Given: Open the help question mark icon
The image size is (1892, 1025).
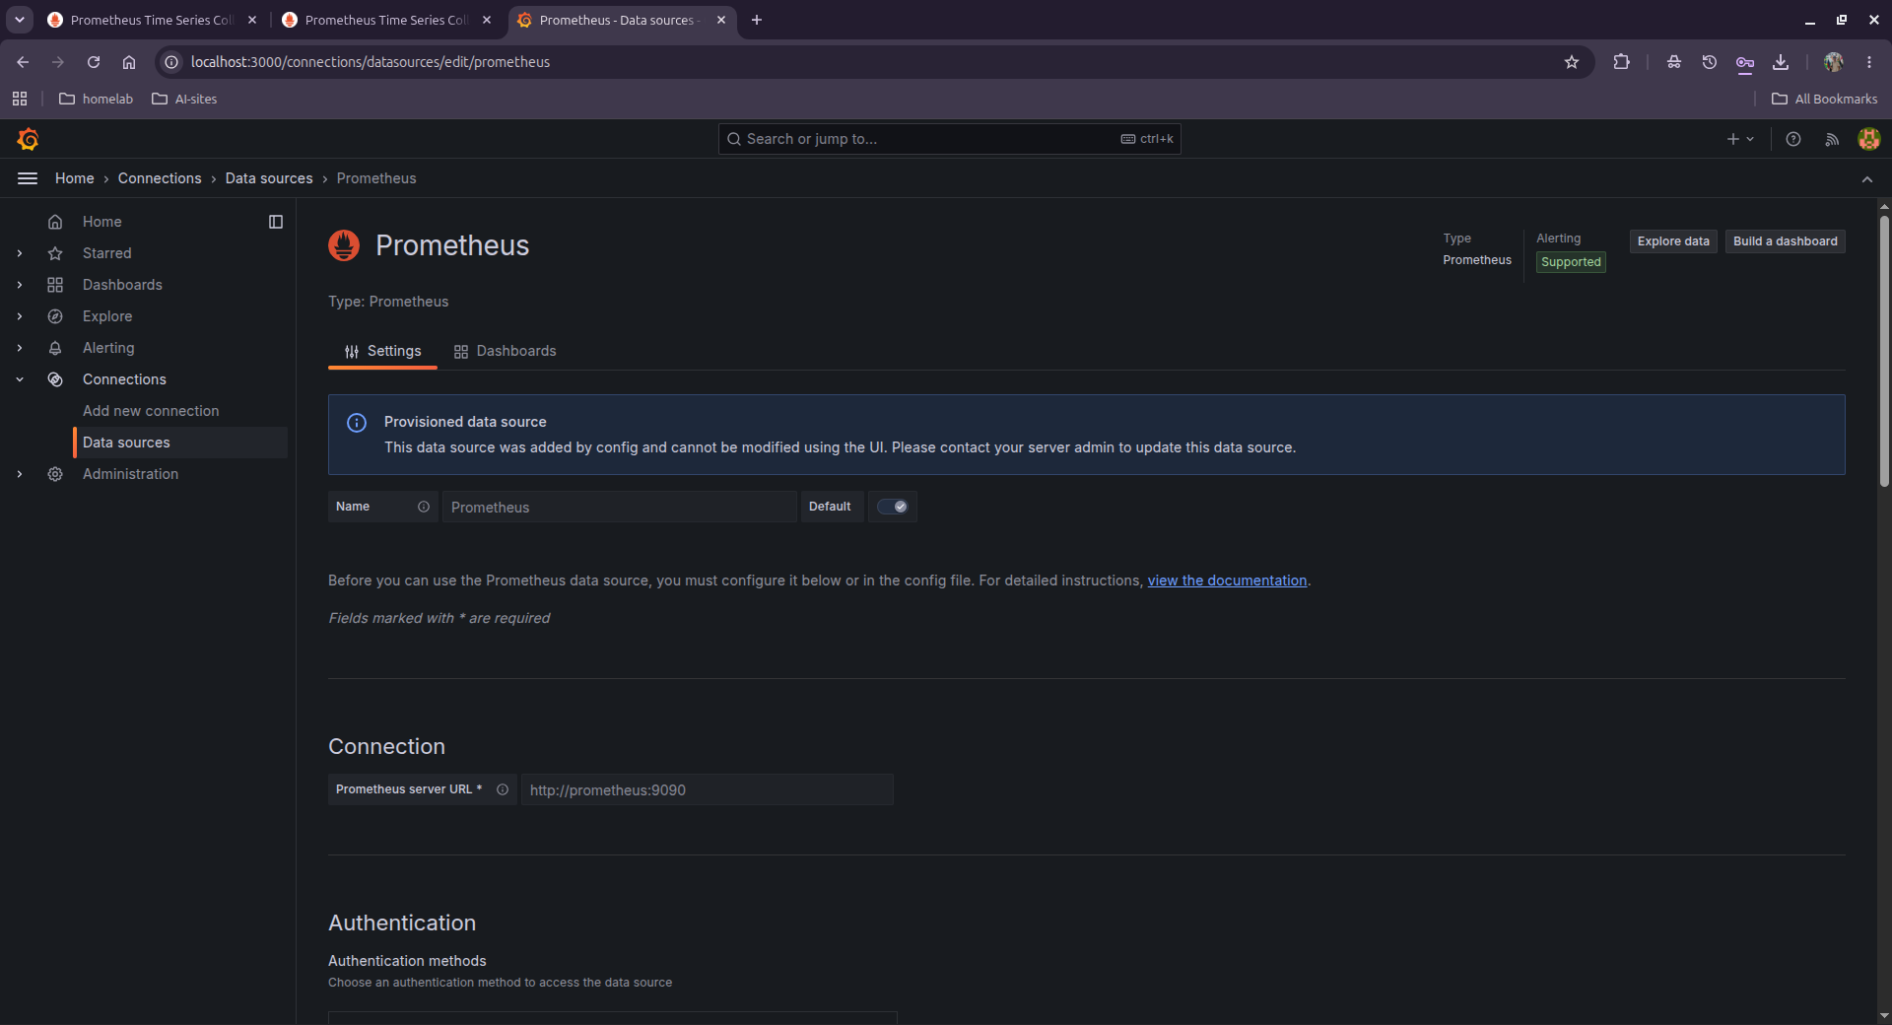Looking at the screenshot, I should [1793, 139].
